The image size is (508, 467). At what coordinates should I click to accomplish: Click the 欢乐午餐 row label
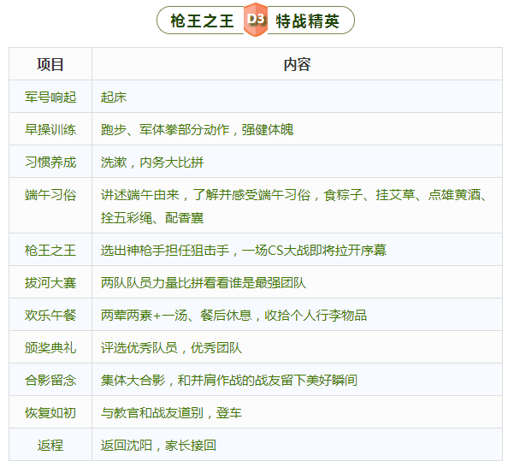pos(50,315)
